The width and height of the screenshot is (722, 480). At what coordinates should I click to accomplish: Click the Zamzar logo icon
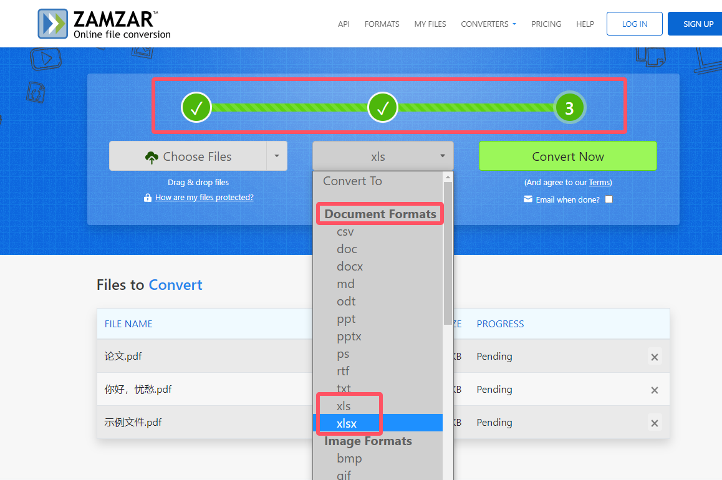click(52, 24)
